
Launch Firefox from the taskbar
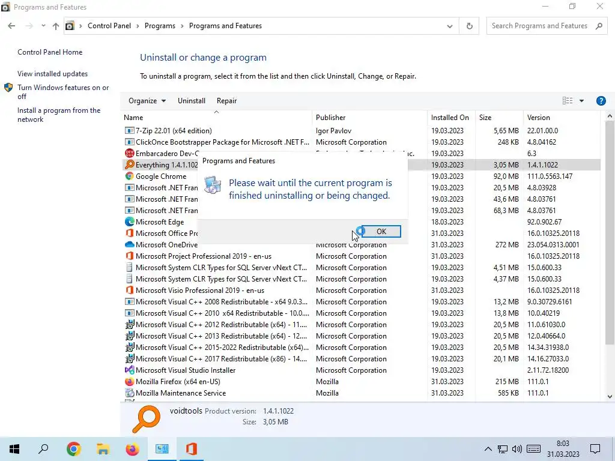(132, 449)
